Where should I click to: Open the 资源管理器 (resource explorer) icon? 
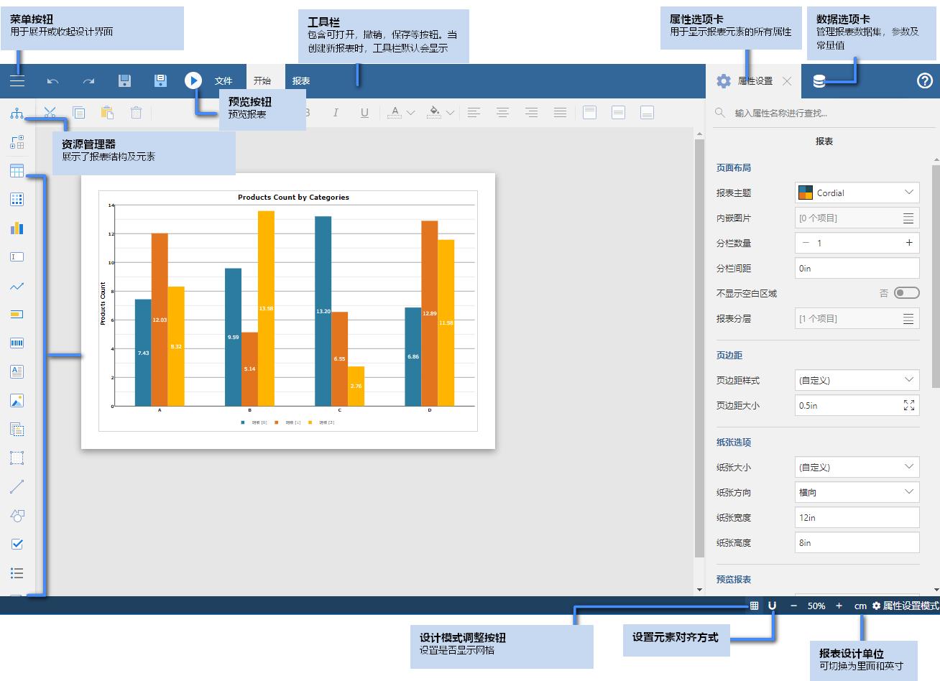tap(17, 113)
